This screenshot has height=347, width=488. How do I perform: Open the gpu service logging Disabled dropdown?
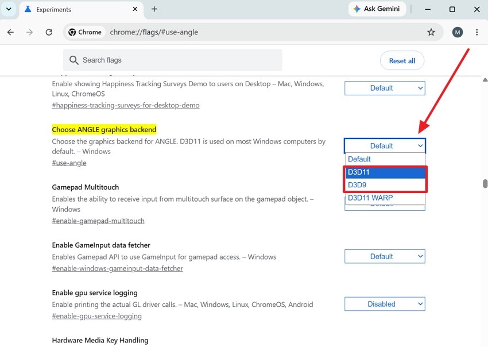385,304
